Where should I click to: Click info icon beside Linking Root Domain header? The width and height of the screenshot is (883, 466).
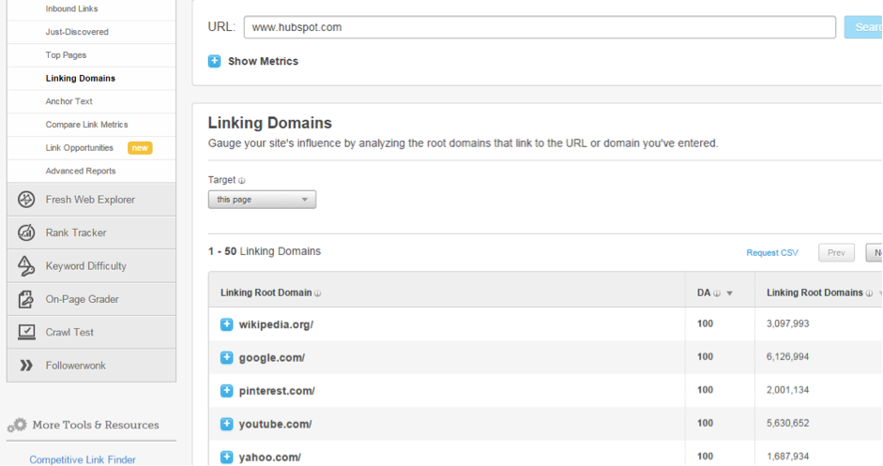coord(317,293)
